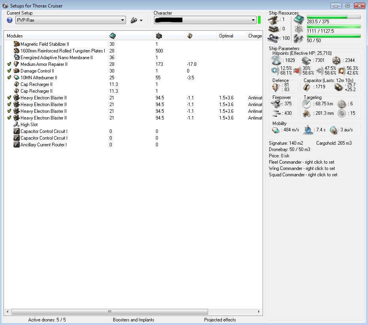Click the powergrid atom icon beside 1111 / 1127.5
Image resolution: width=368 pixels, height=325 pixels.
(299, 29)
